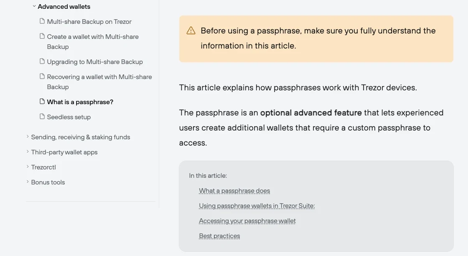The image size is (468, 256).
Task: Collapse the Advanced wallets section chevron
Action: tap(34, 6)
